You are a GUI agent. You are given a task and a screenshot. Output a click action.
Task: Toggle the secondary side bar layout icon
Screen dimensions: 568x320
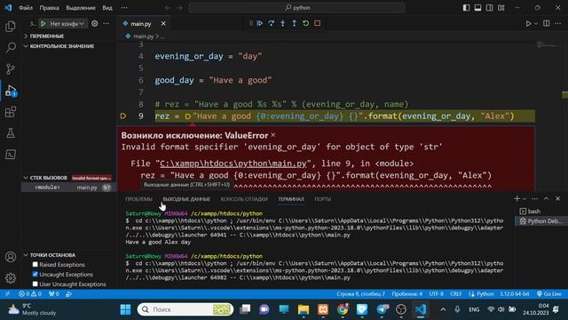pos(489,8)
